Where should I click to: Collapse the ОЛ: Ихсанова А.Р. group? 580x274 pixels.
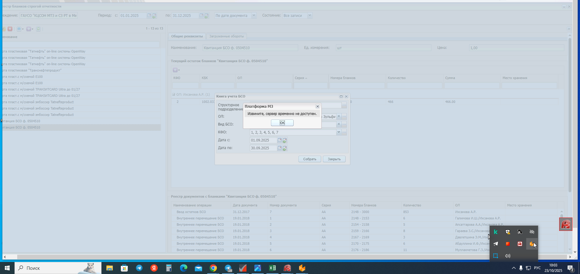click(x=174, y=94)
